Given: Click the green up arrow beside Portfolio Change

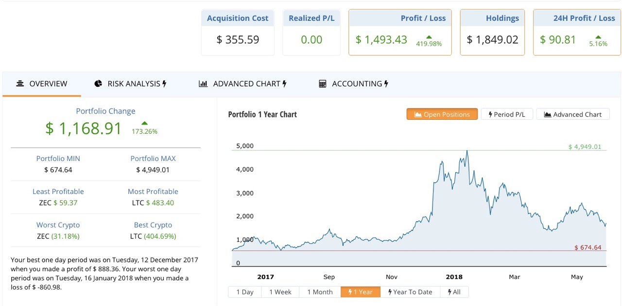Looking at the screenshot, I should tap(144, 123).
